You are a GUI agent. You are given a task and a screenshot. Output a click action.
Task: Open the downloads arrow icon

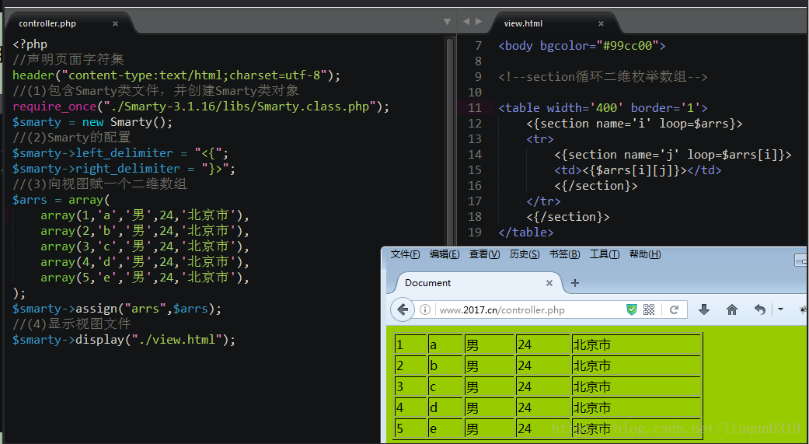pos(704,309)
